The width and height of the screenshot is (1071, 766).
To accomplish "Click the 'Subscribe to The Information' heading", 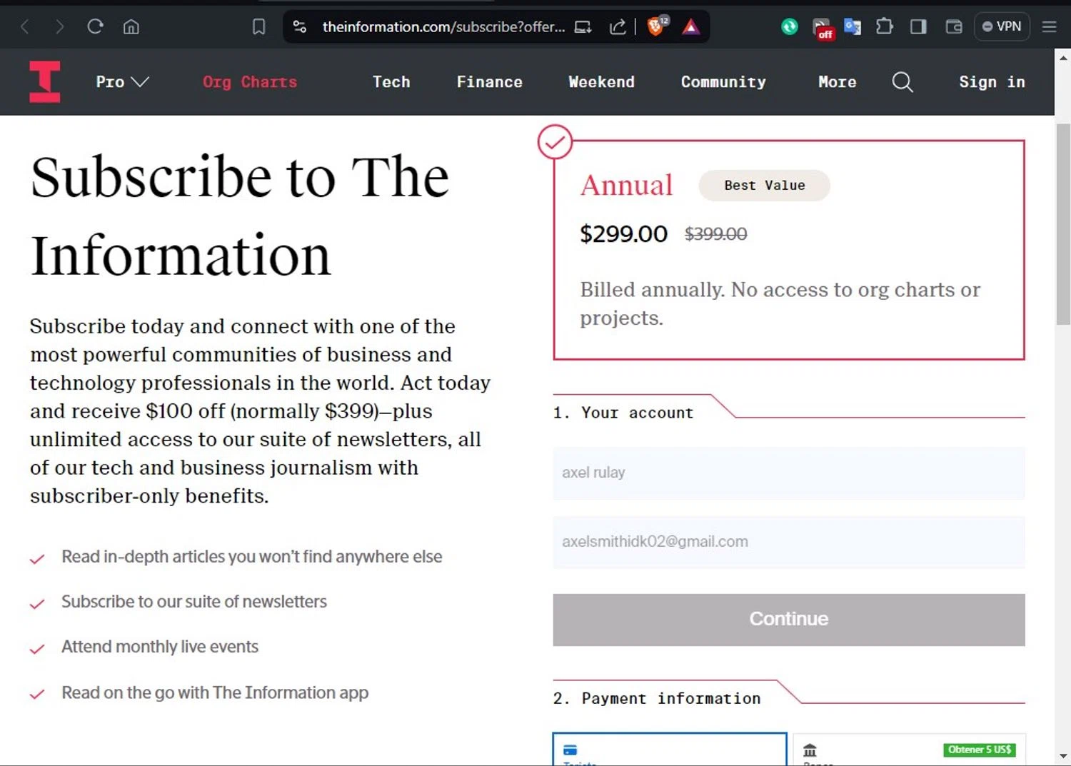I will tap(240, 216).
